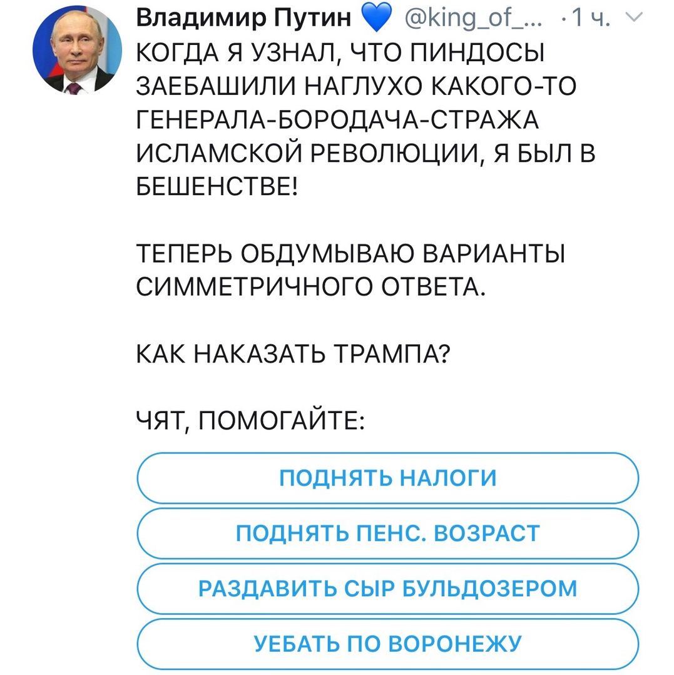The height and width of the screenshot is (675, 674).
Task: Click the dot separator before the timestamp
Action: point(564,19)
